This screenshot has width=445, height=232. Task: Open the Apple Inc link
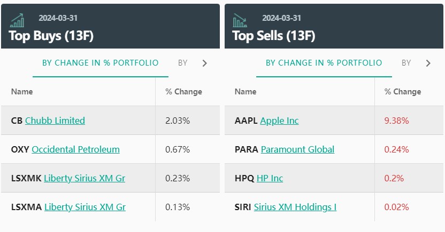coord(279,121)
